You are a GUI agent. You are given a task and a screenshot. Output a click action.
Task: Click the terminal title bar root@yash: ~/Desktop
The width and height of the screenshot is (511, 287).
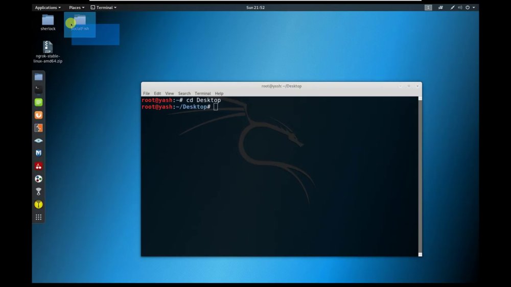(281, 86)
